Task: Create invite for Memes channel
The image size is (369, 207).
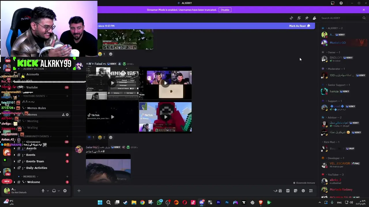Action: [63, 115]
